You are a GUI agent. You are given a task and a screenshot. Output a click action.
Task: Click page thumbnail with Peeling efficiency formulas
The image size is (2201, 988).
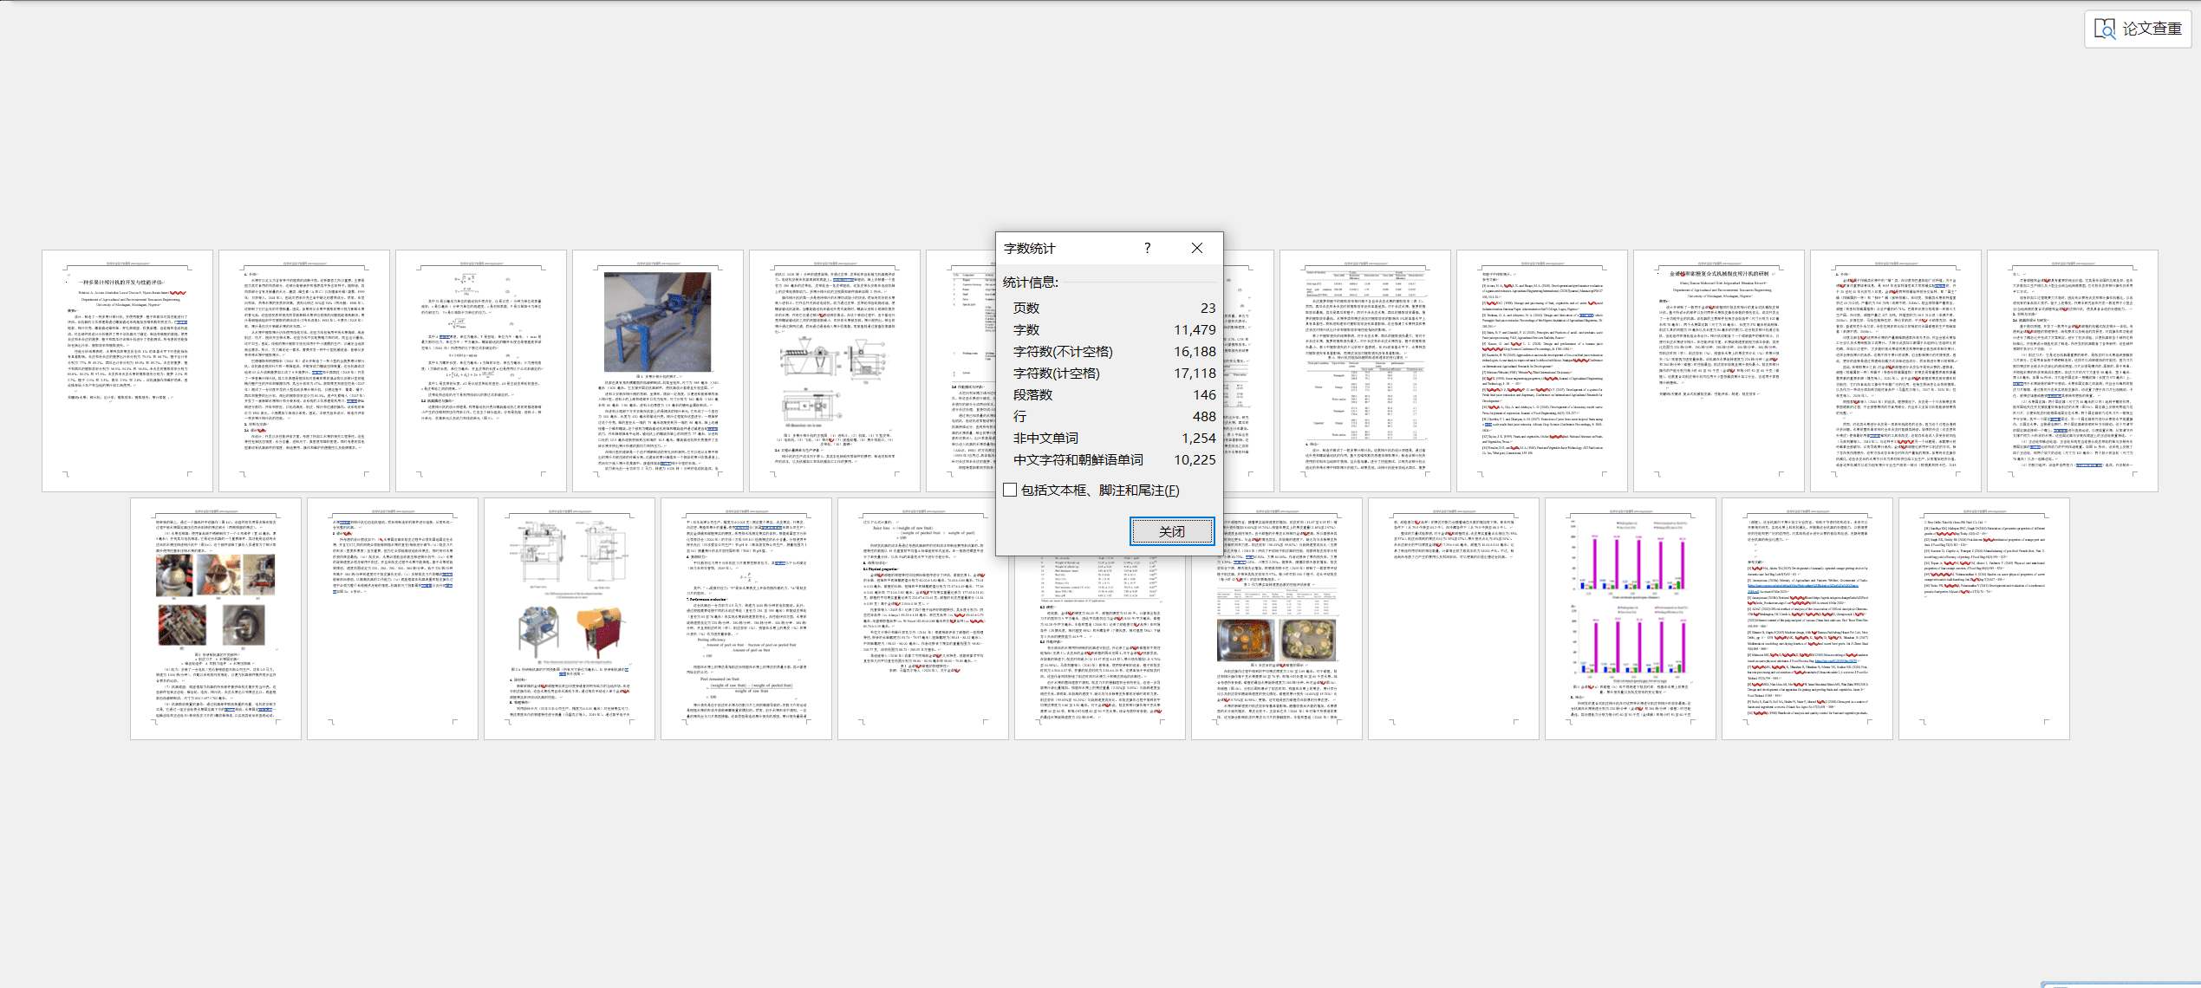746,618
